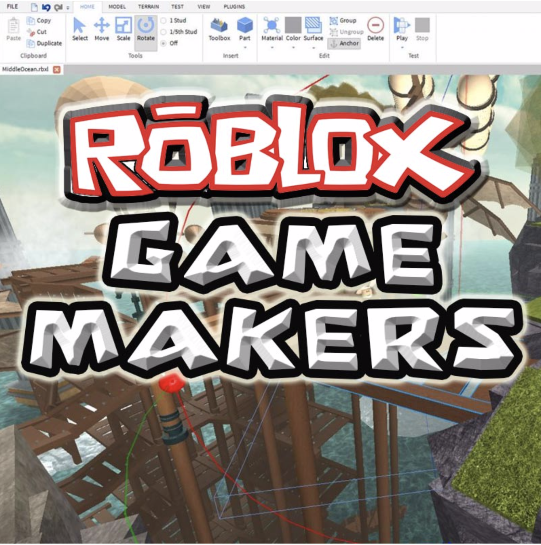
Task: Toggle Anchor on selection
Action: point(344,43)
